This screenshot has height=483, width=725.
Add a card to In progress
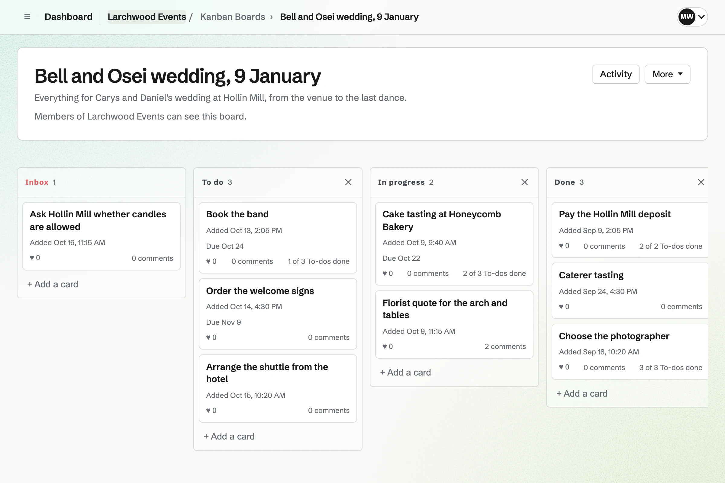[x=405, y=373]
